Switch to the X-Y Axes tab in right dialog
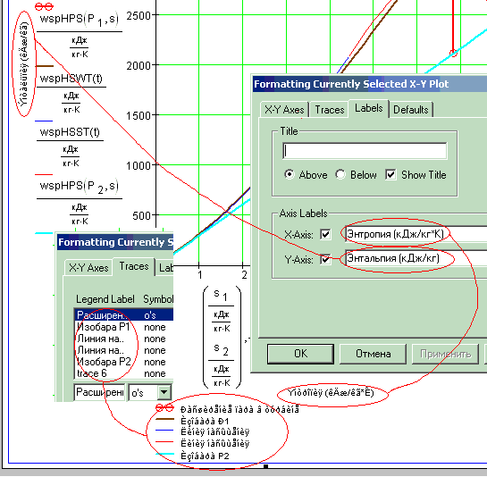This screenshot has width=487, height=477. (x=284, y=110)
